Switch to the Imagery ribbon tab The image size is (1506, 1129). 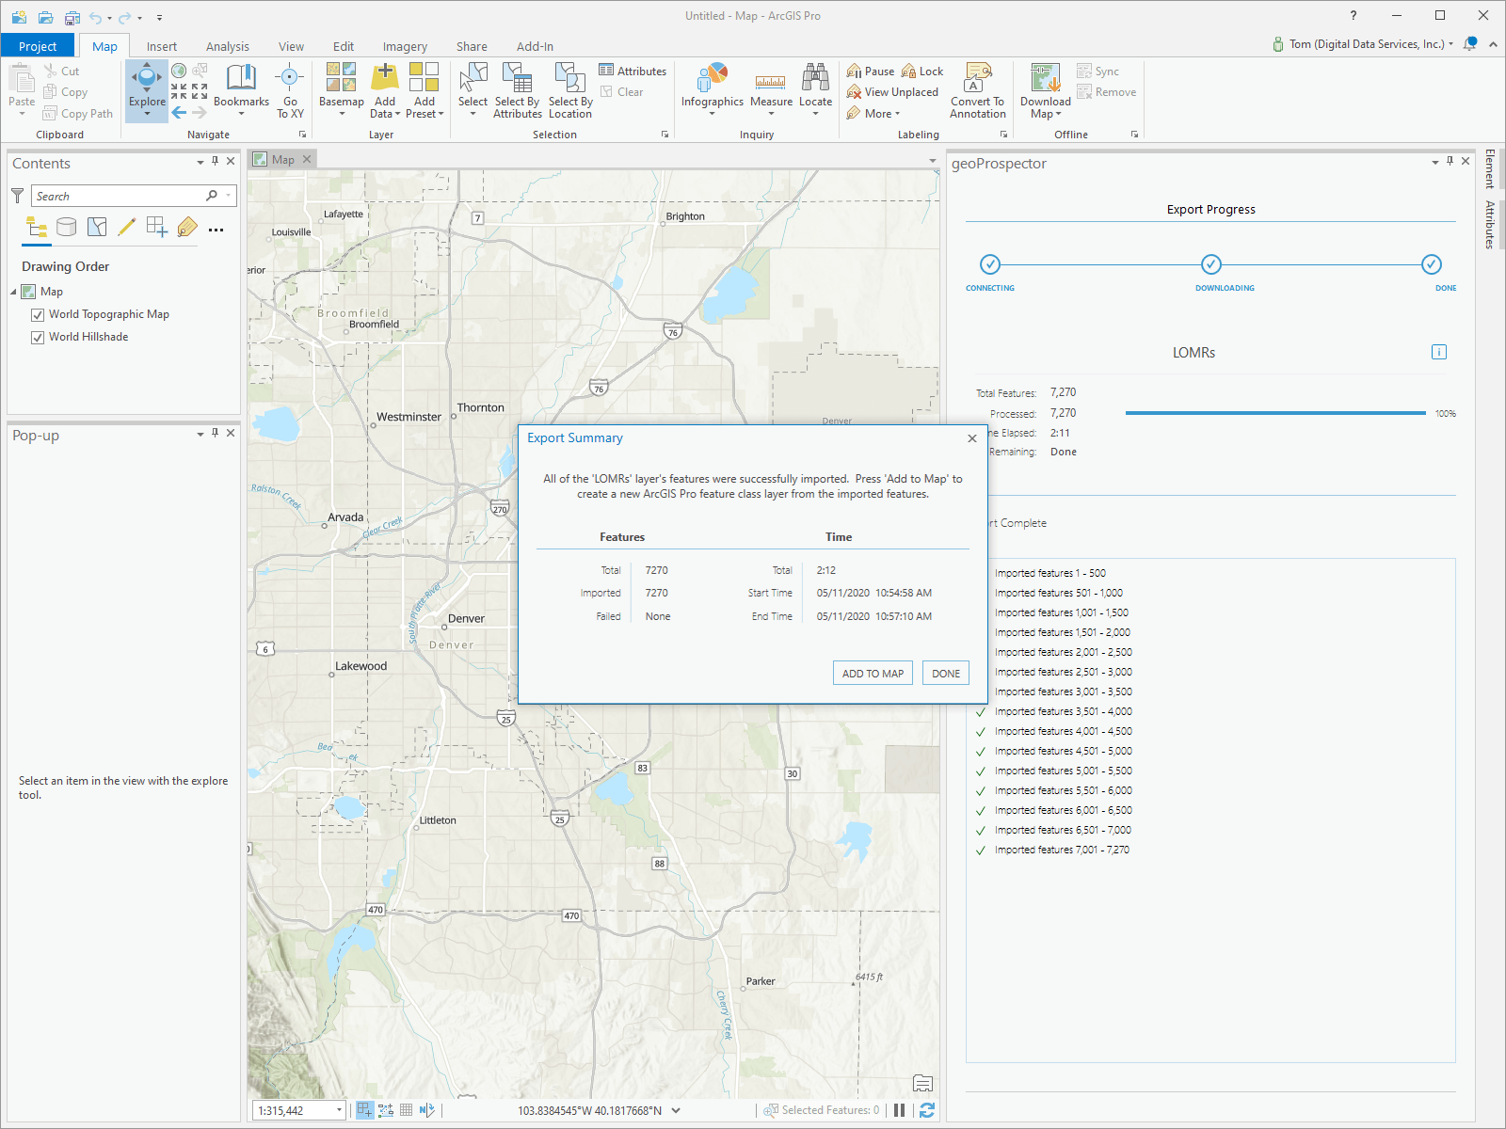coord(405,46)
